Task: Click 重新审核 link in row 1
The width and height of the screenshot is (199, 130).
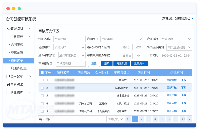Action: coord(172,80)
